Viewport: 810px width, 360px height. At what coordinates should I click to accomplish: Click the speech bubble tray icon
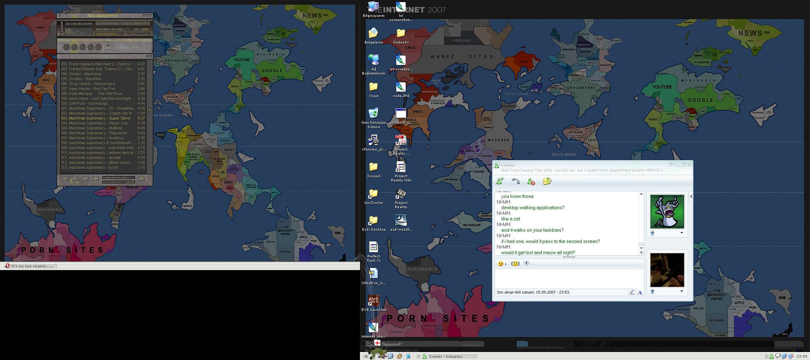click(x=778, y=356)
